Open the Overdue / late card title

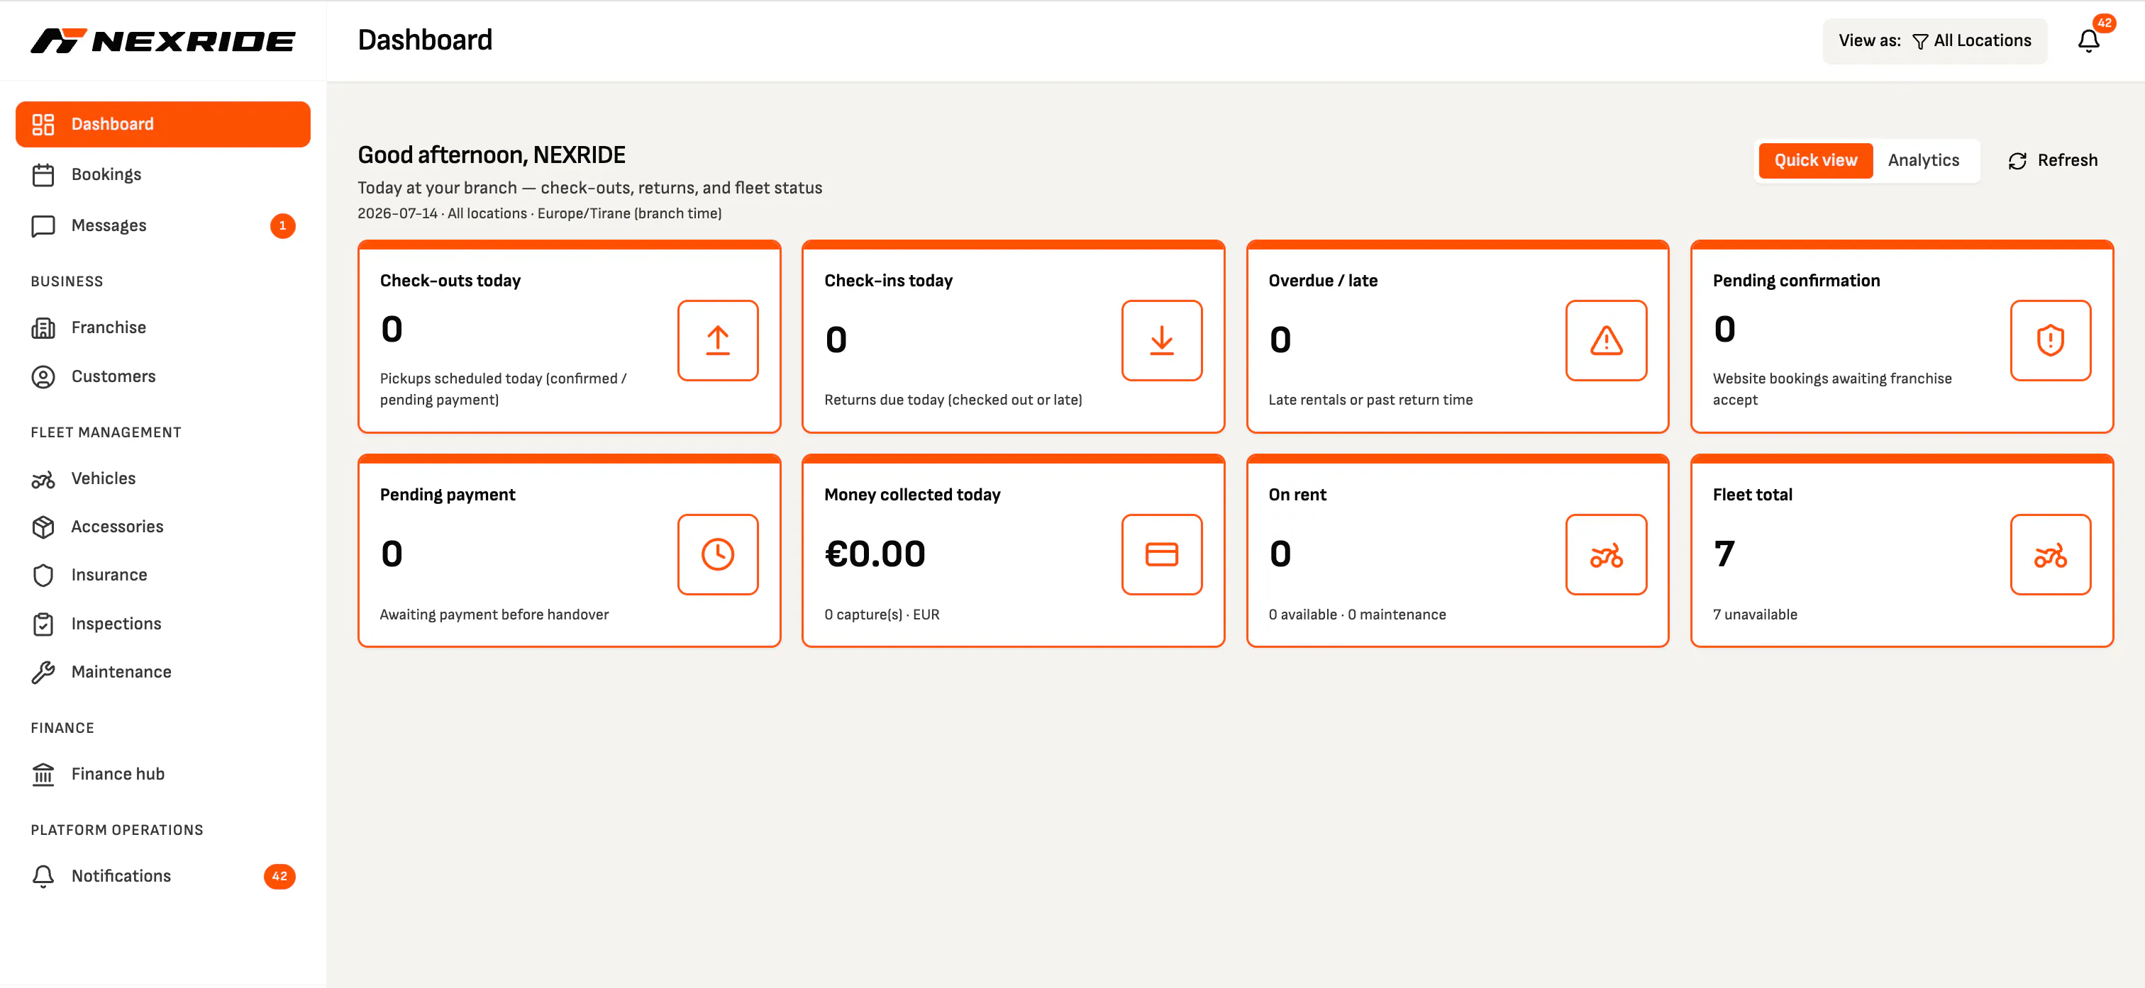(x=1323, y=281)
